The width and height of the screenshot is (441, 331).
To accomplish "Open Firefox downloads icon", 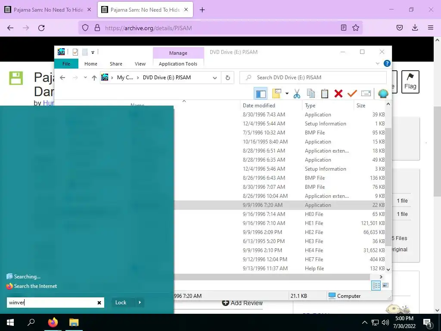I will [x=415, y=28].
